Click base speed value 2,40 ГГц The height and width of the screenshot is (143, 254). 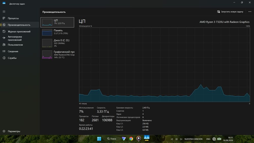point(146,108)
